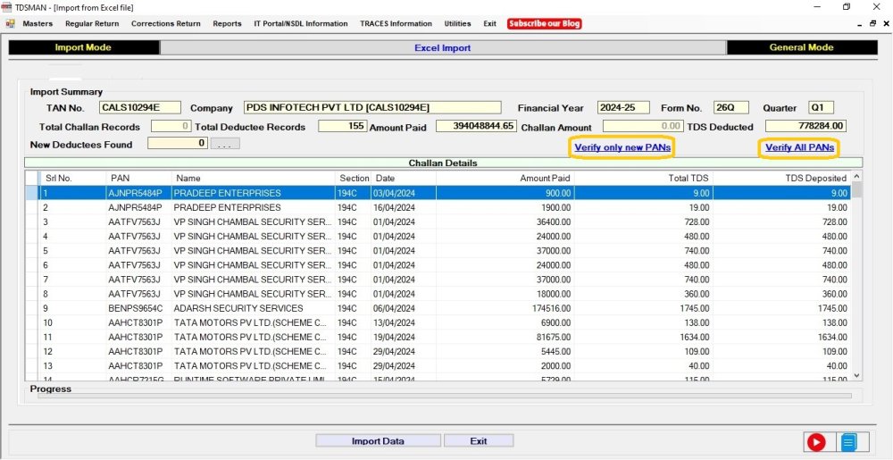Minimize the inner child window
This screenshot has width=893, height=460.
pyautogui.click(x=860, y=23)
